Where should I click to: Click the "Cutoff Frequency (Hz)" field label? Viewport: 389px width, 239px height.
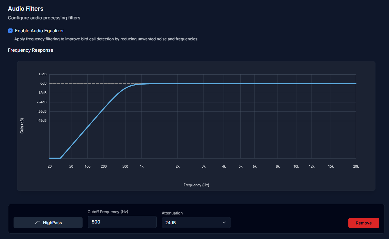pos(108,212)
